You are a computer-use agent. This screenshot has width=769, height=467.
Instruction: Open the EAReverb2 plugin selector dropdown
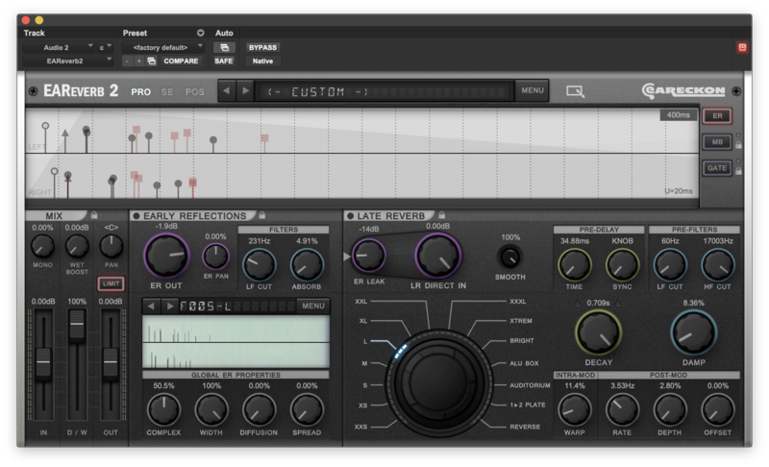click(x=65, y=61)
